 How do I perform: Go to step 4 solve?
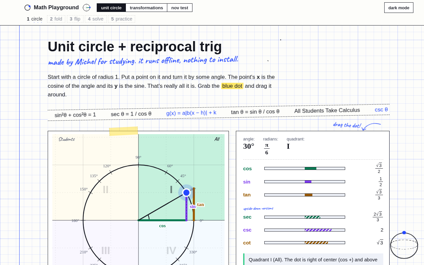pyautogui.click(x=96, y=19)
